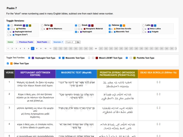Image resolution: width=183 pixels, height=137 pixels.
Task: Open the Previous Psalm
Action: [25, 42]
